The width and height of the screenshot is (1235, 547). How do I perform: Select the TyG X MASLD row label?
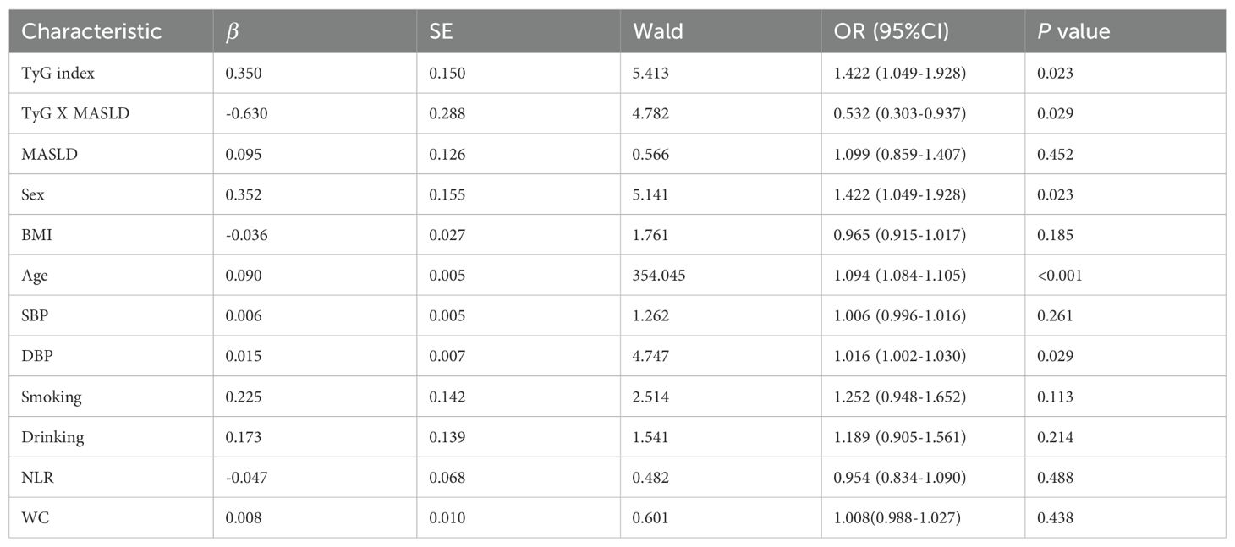[75, 113]
